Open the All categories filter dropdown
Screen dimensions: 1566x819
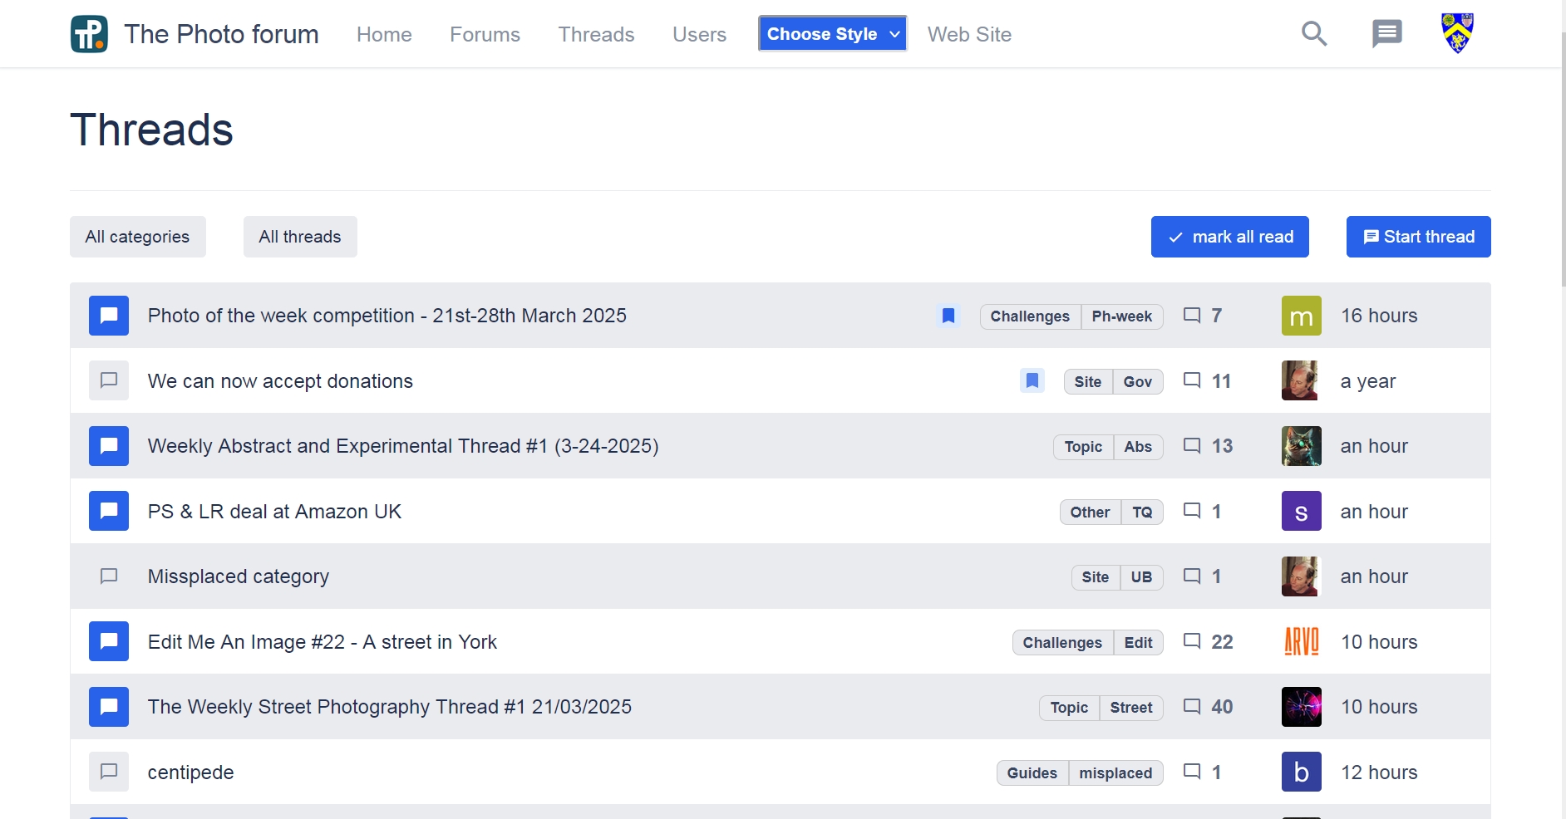[138, 237]
